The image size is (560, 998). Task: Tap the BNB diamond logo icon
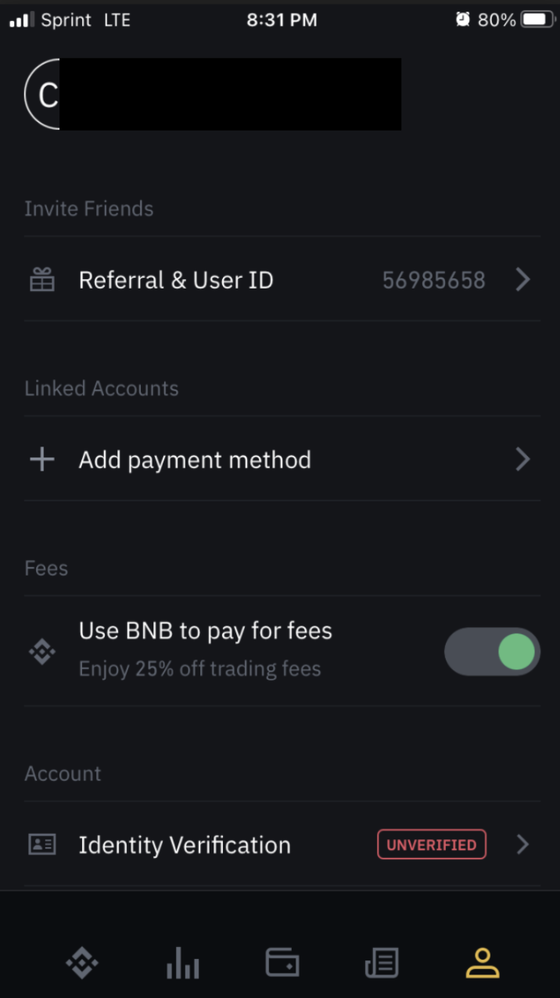(42, 651)
